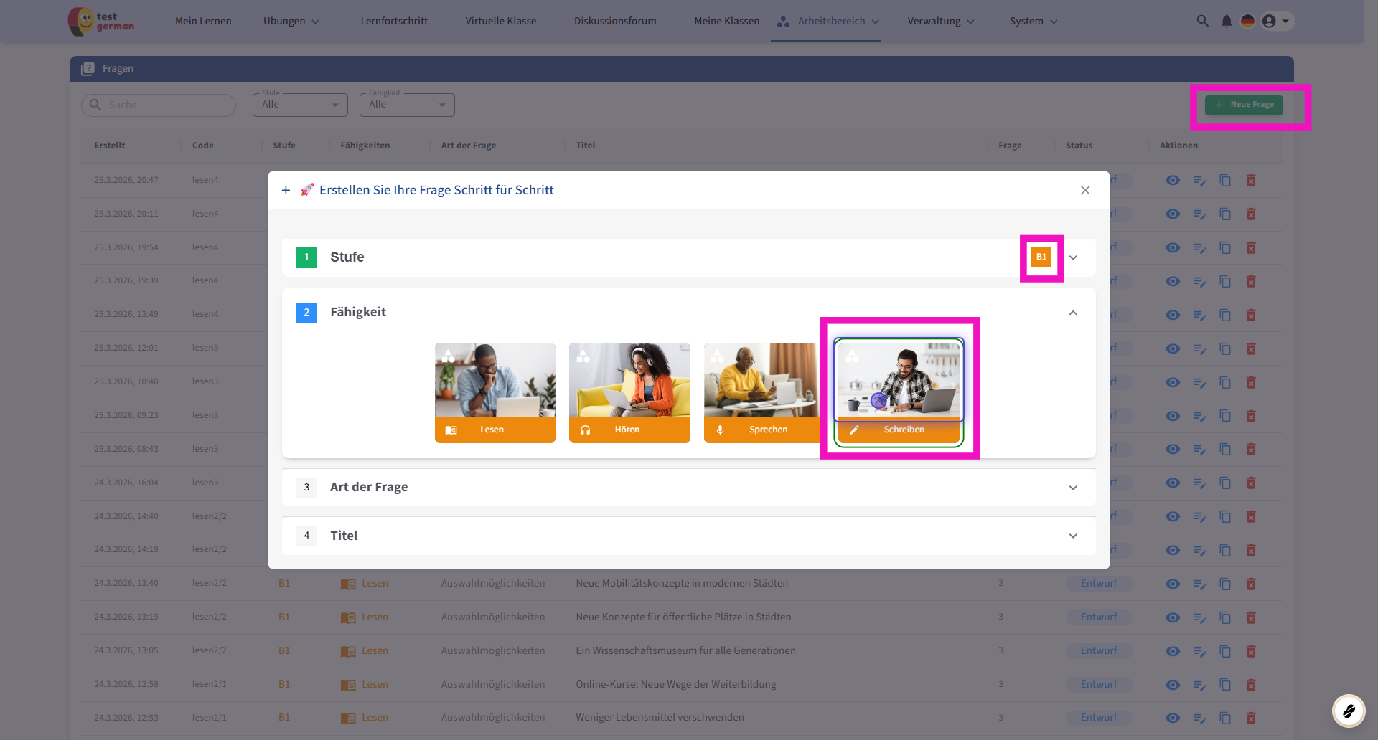Image resolution: width=1378 pixels, height=740 pixels.
Task: Open the Stufe filter dropdown
Action: tap(300, 105)
